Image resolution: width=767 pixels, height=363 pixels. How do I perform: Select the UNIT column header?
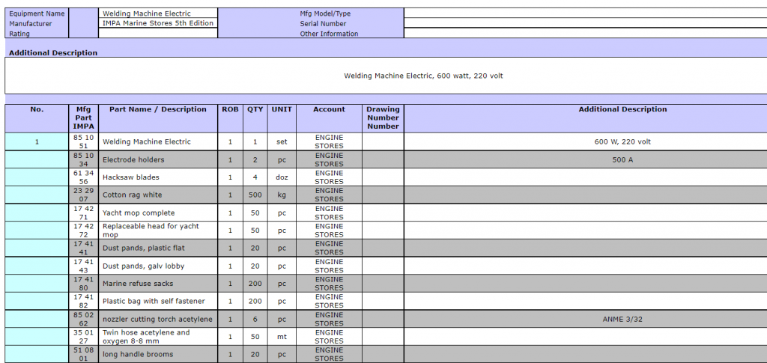[282, 109]
